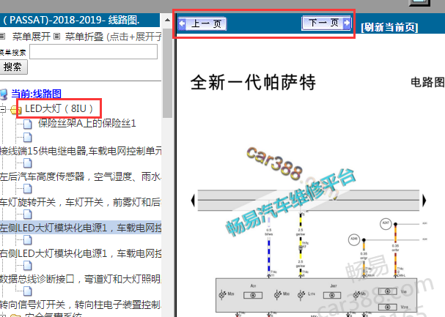445x317 pixels.
Task: Click the J667 component box in diagram
Action: 332,296
